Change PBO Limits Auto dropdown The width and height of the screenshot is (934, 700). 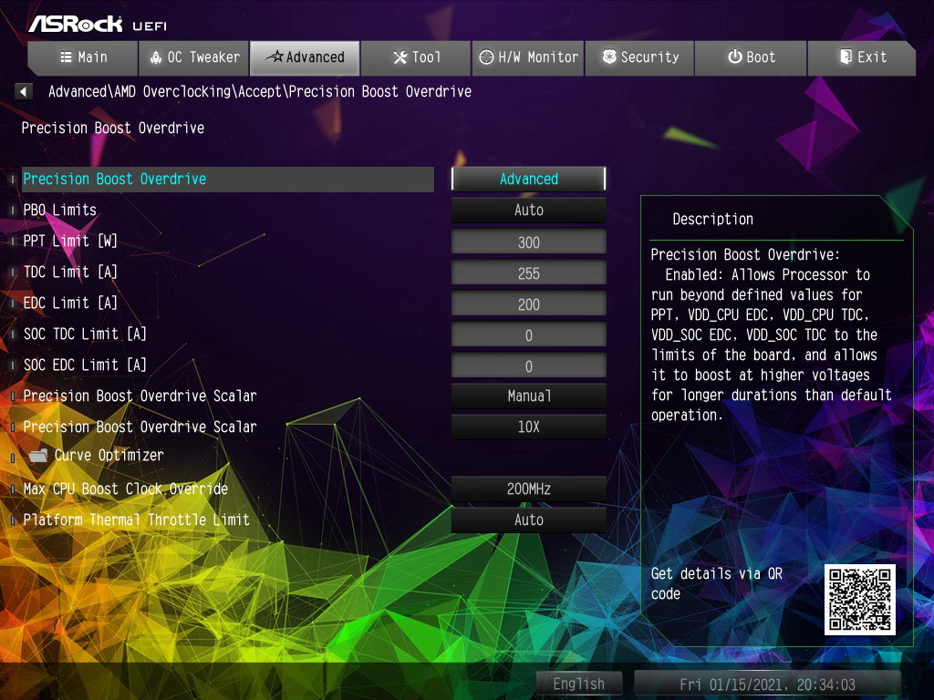pos(528,211)
